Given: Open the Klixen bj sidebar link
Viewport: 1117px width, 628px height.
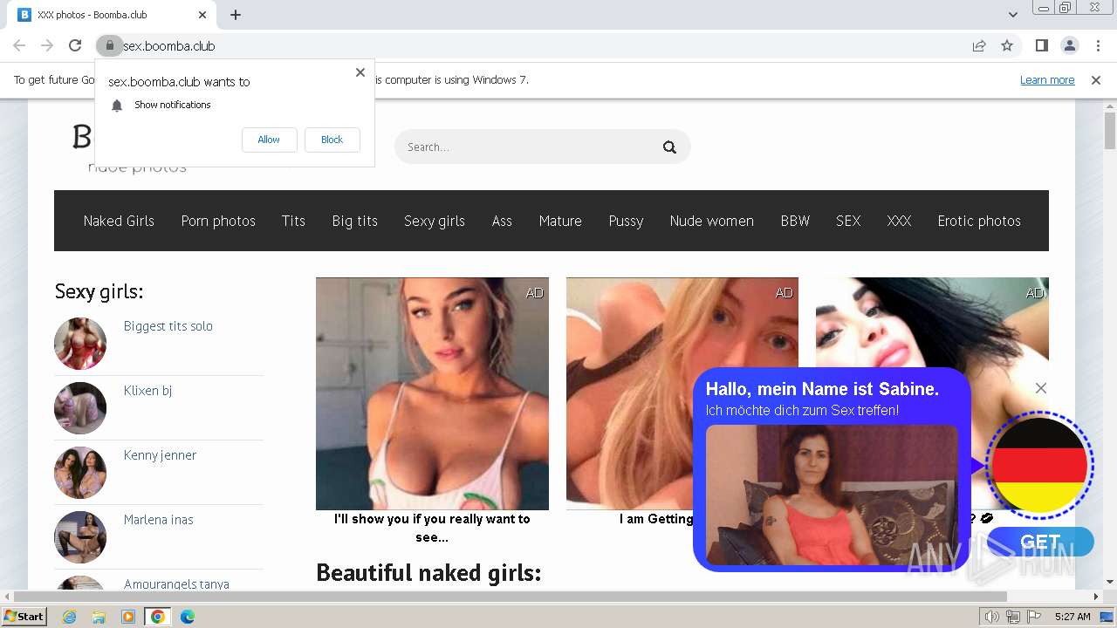Looking at the screenshot, I should click(x=147, y=391).
